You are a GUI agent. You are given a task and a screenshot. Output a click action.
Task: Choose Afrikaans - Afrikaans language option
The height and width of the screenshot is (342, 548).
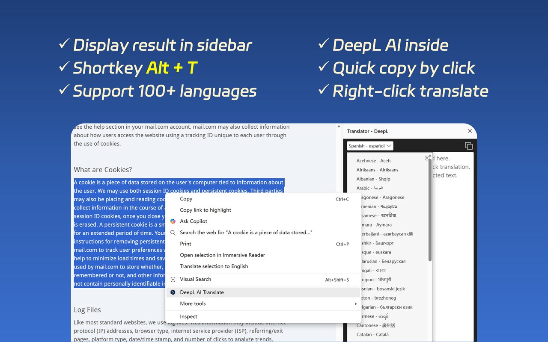pos(377,170)
